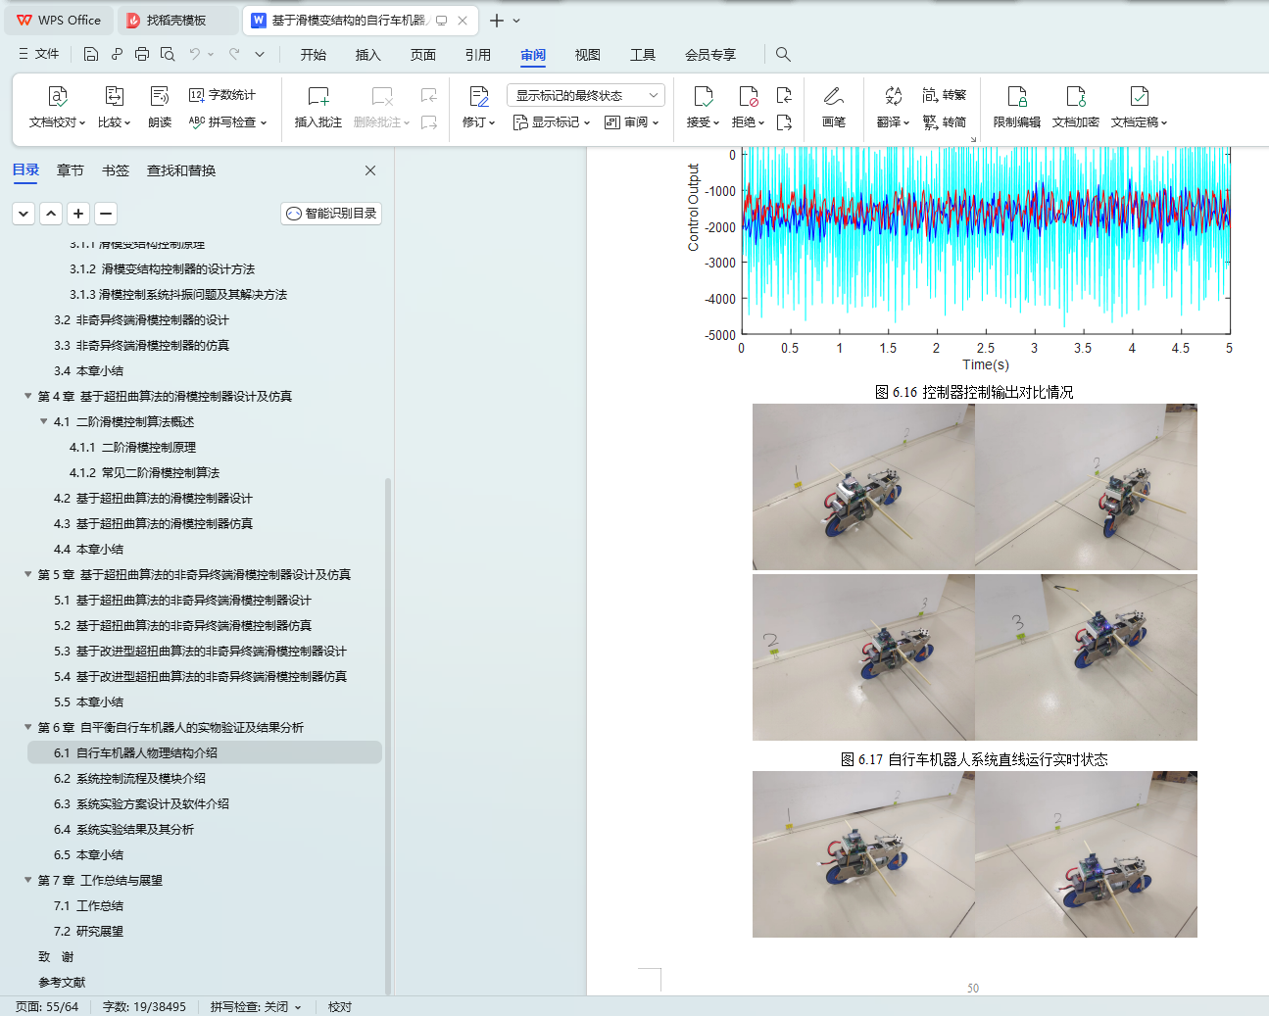The width and height of the screenshot is (1269, 1016).
Task: Go to previous change icon
Action: [x=784, y=95]
